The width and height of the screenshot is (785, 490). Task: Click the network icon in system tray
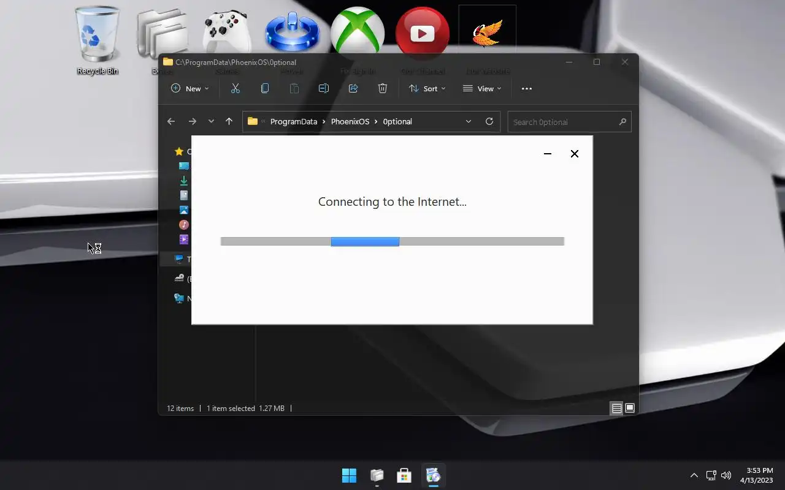tap(711, 475)
